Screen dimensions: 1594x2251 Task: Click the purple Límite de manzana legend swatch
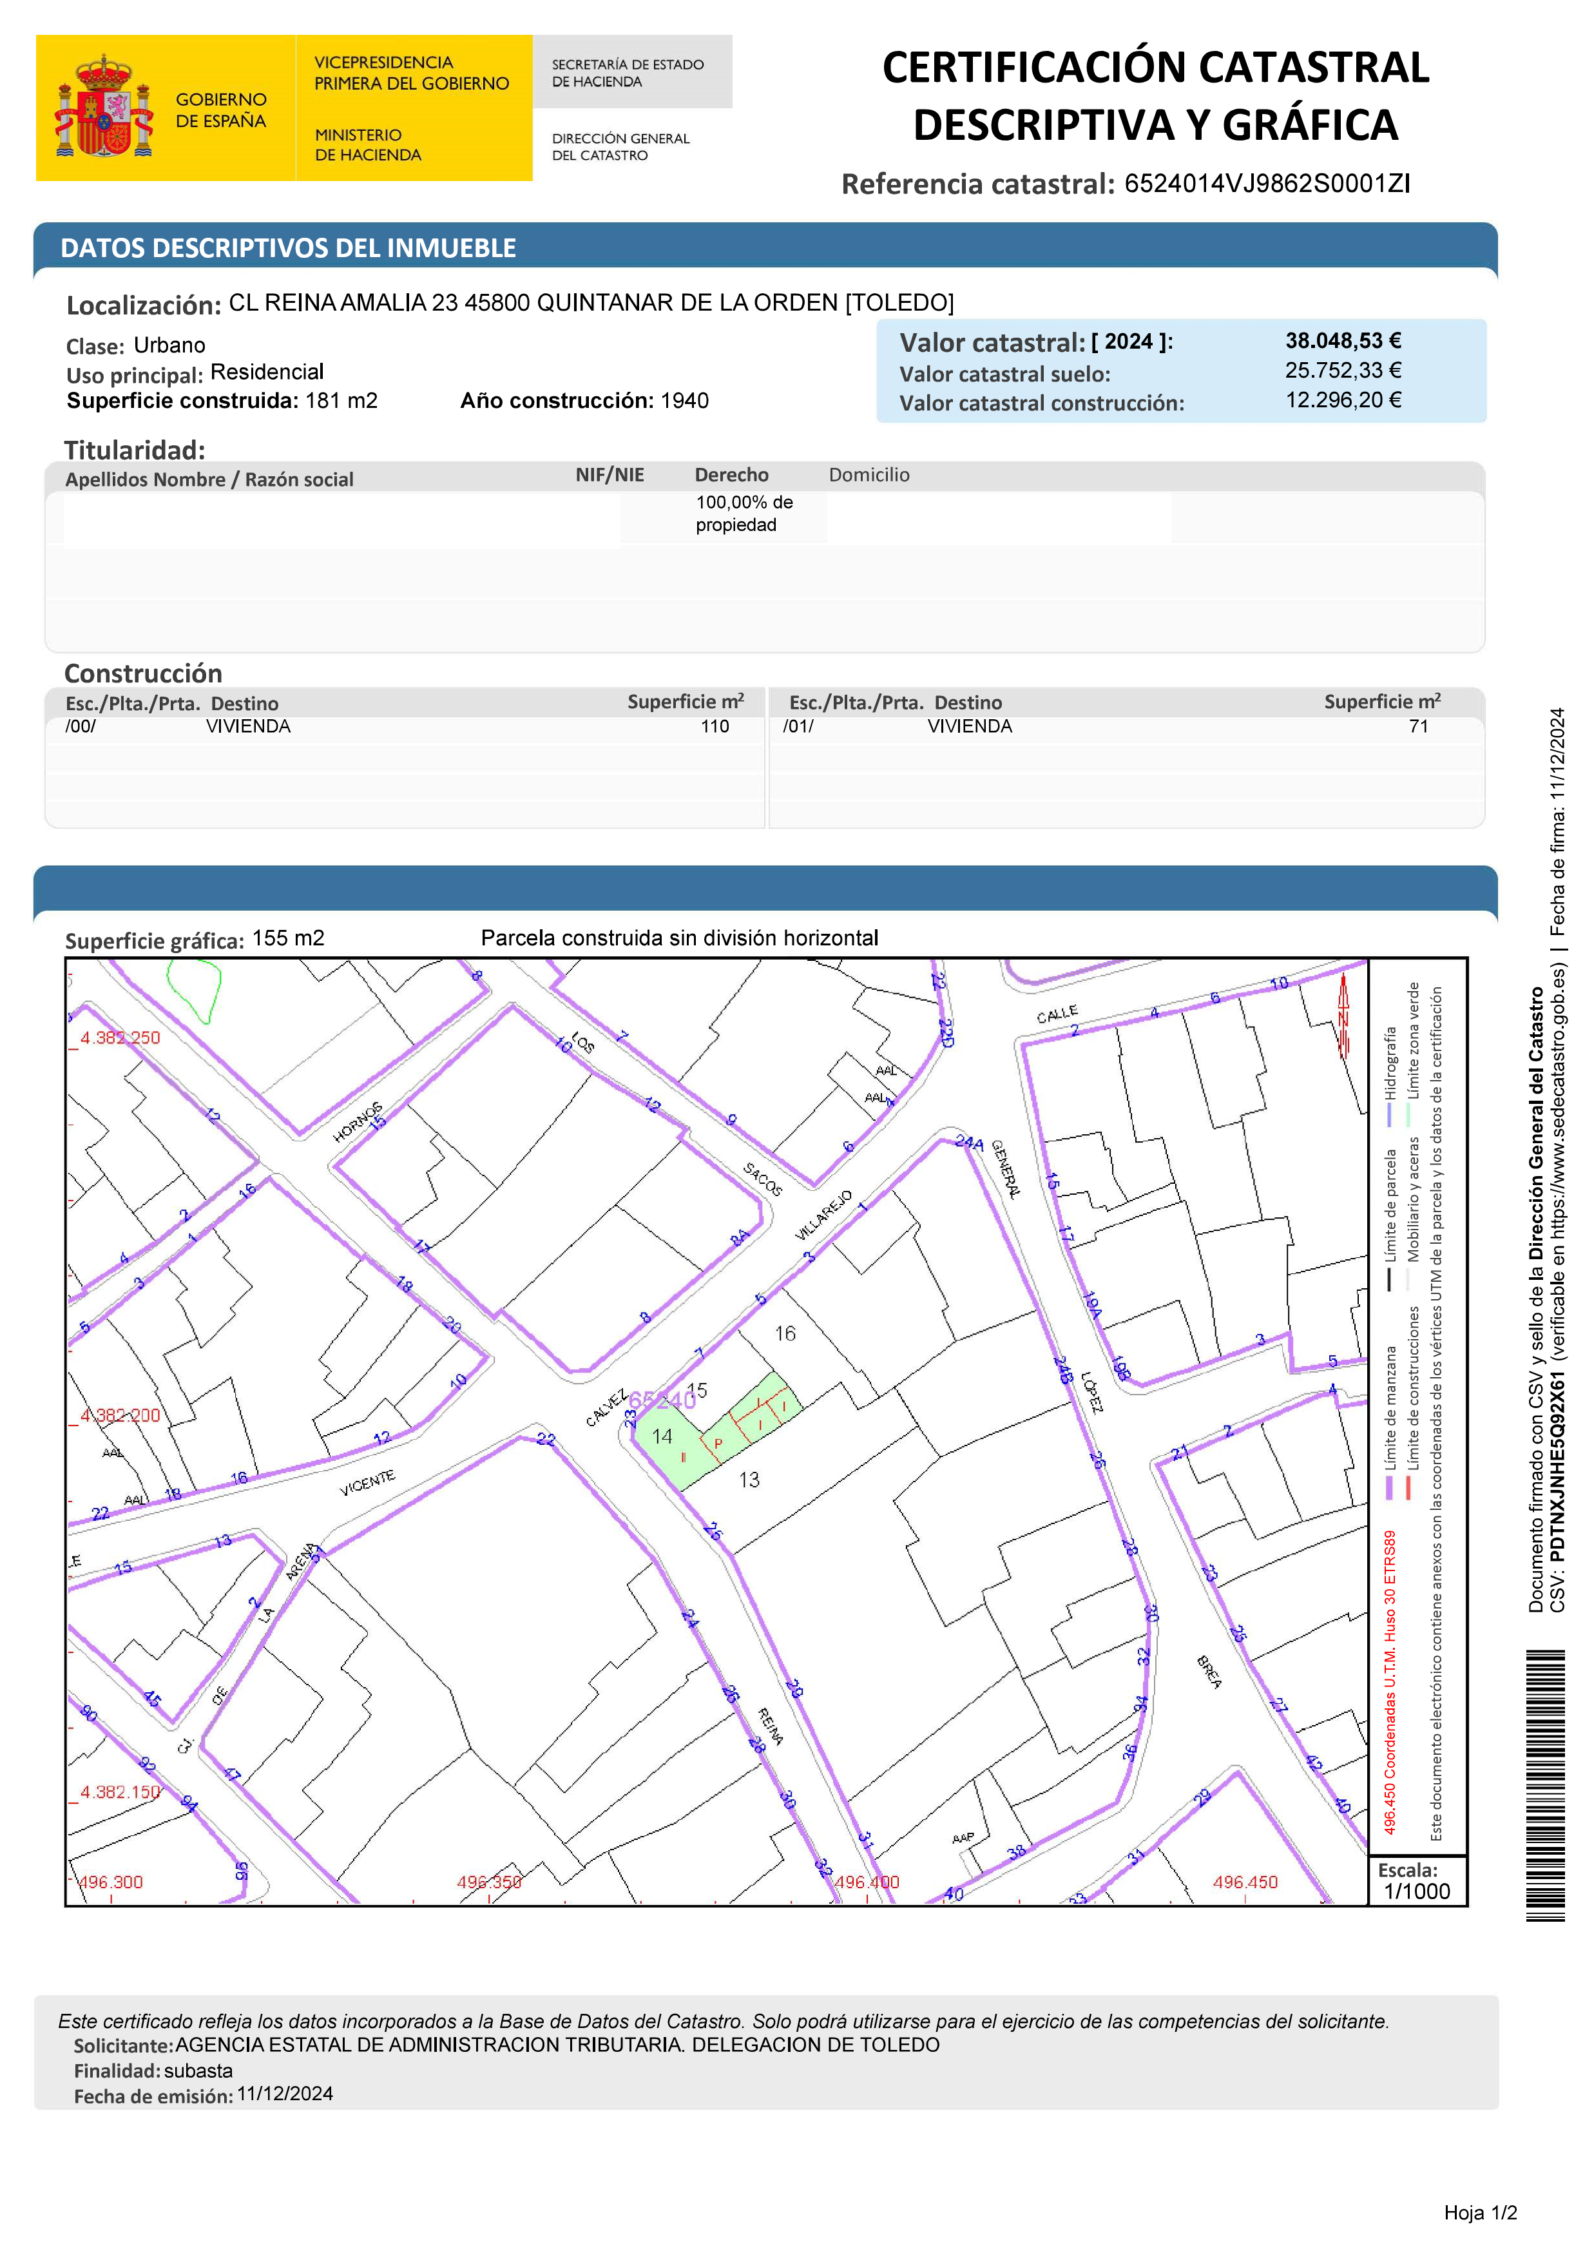pos(1390,1487)
